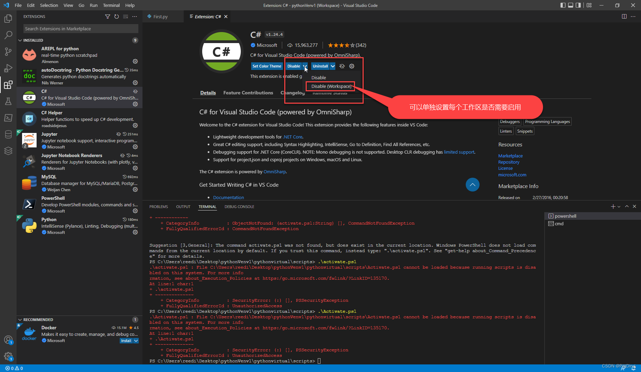Open Docker Install dropdown arrow
This screenshot has width=641, height=372.
[136, 341]
